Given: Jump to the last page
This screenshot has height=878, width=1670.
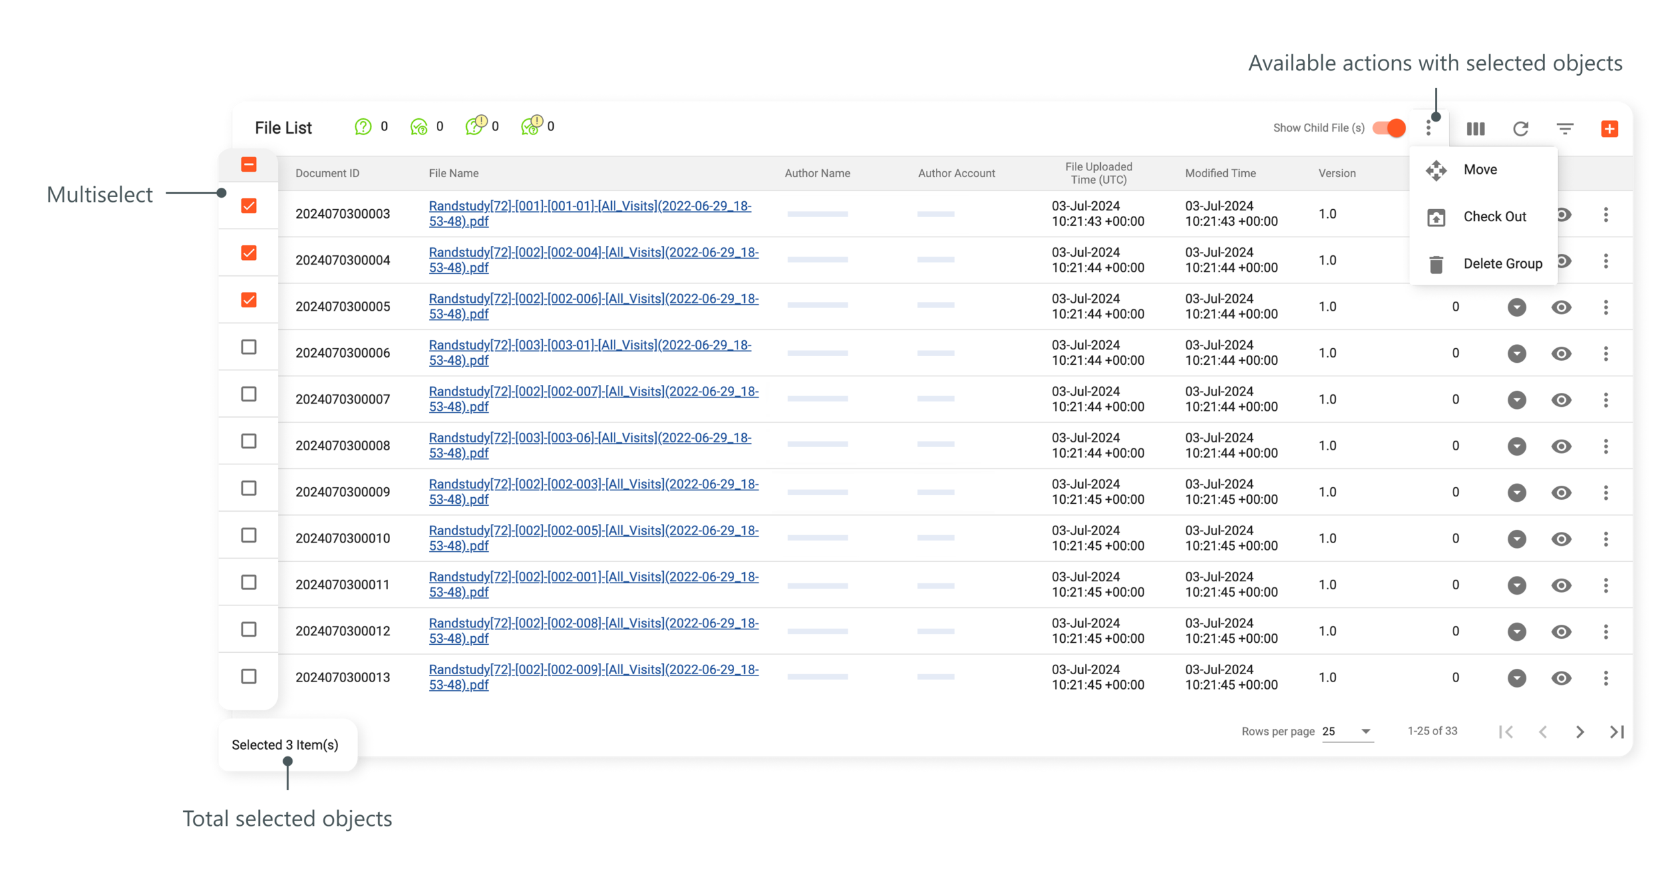Looking at the screenshot, I should (x=1617, y=732).
